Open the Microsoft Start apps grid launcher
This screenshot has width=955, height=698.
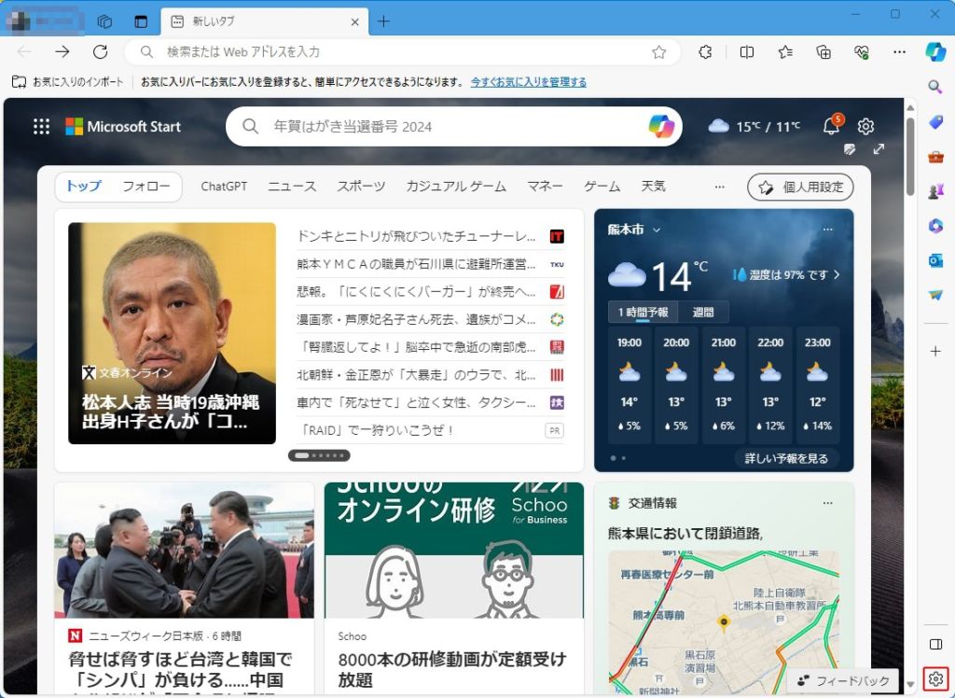pyautogui.click(x=41, y=127)
